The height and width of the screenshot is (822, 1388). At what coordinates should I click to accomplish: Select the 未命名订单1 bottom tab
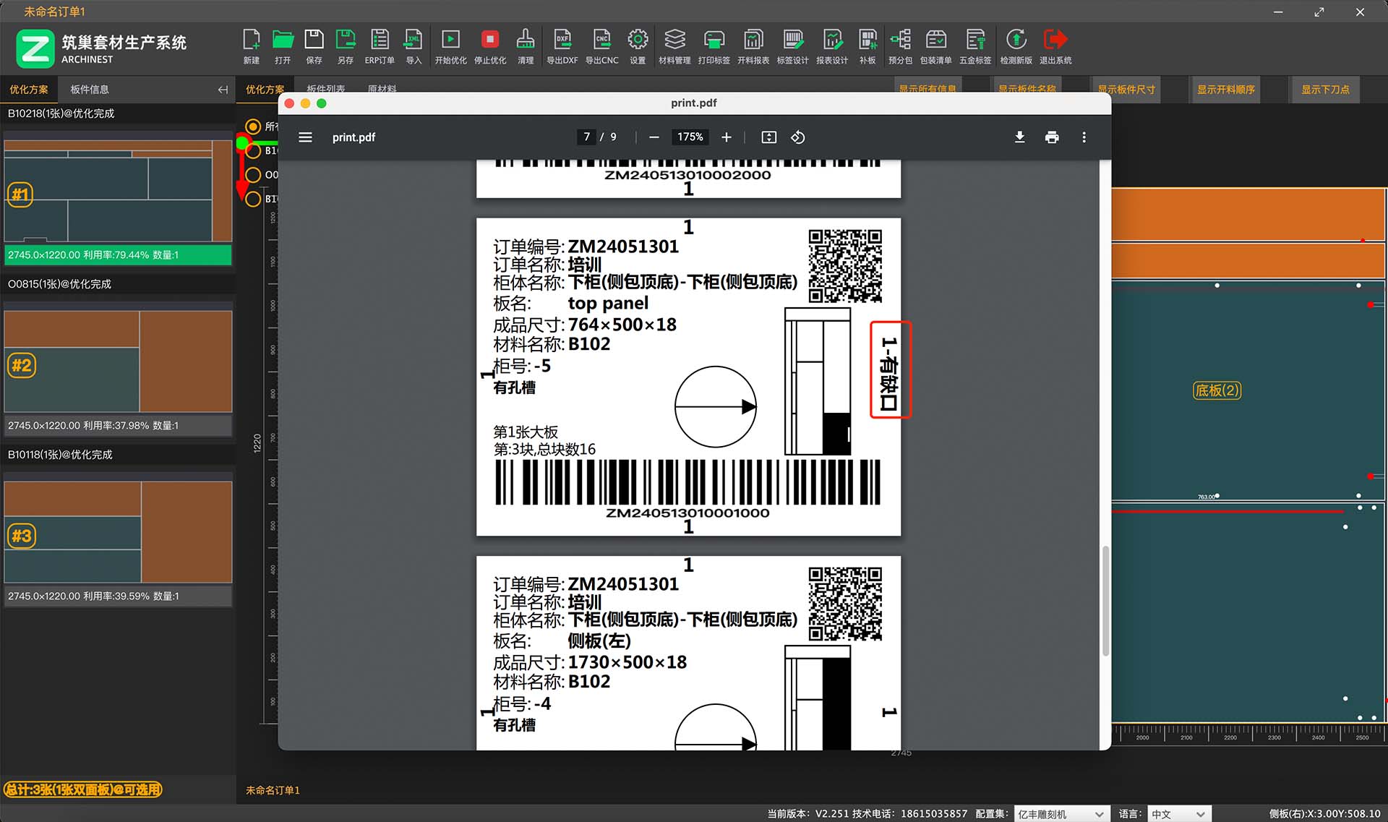273,790
